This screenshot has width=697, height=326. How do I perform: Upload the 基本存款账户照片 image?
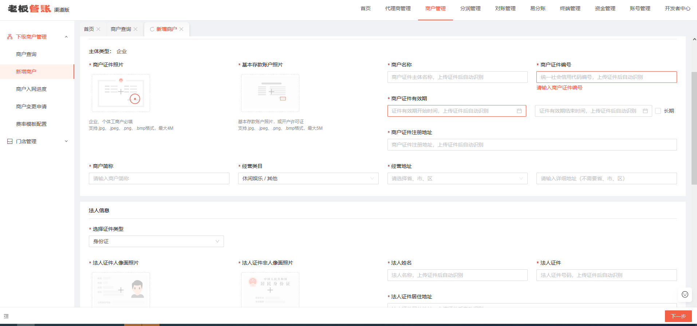[270, 93]
